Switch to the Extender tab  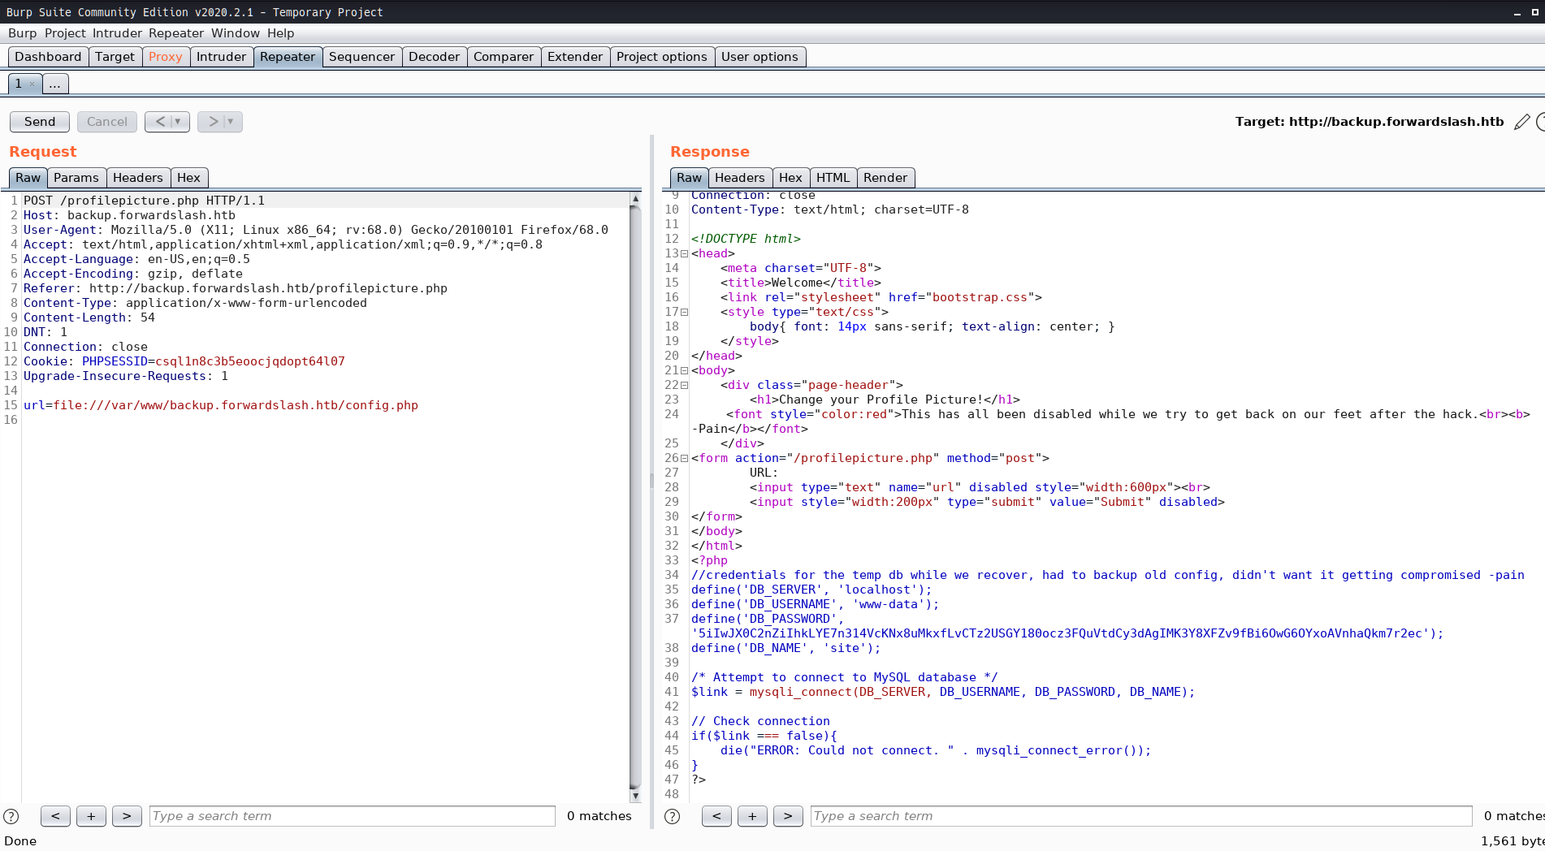point(575,57)
